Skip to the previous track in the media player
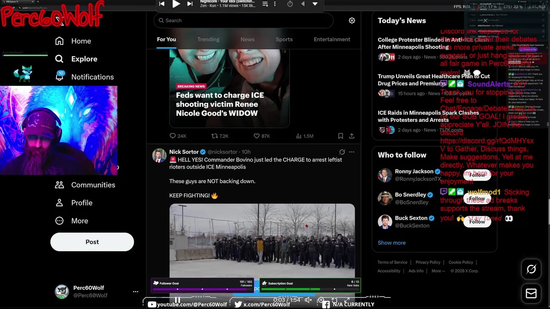The image size is (550, 309). [162, 4]
